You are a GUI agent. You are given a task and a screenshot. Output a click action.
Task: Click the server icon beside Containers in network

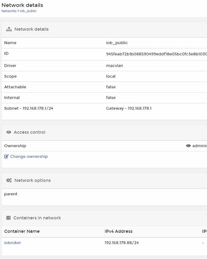tap(9, 218)
